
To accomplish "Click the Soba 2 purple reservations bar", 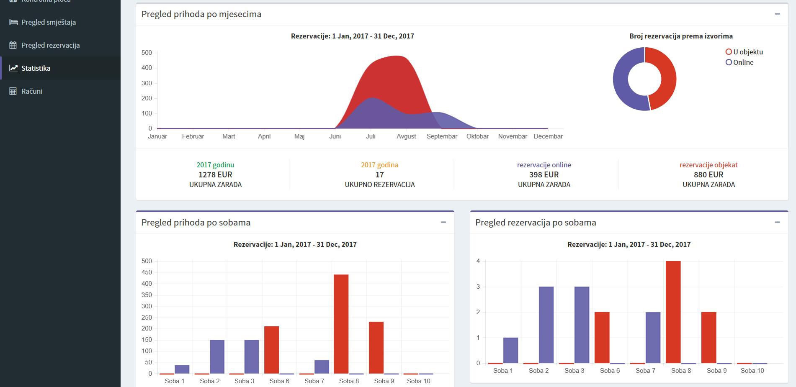I will 546,325.
